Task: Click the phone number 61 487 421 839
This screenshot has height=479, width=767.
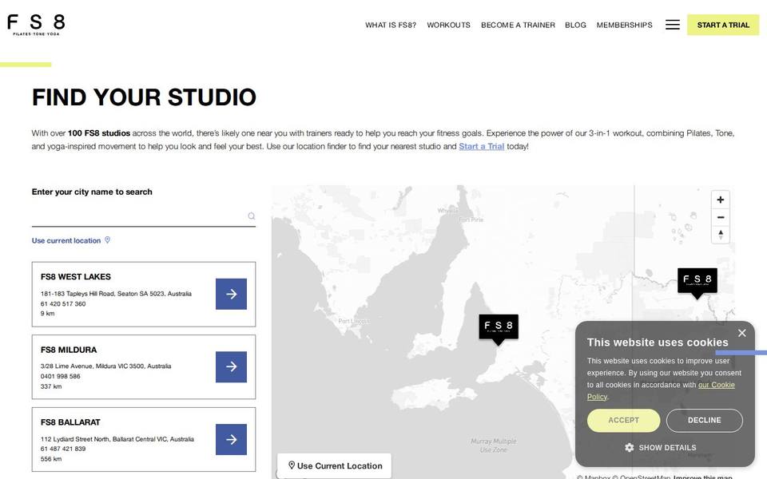Action: 63,449
